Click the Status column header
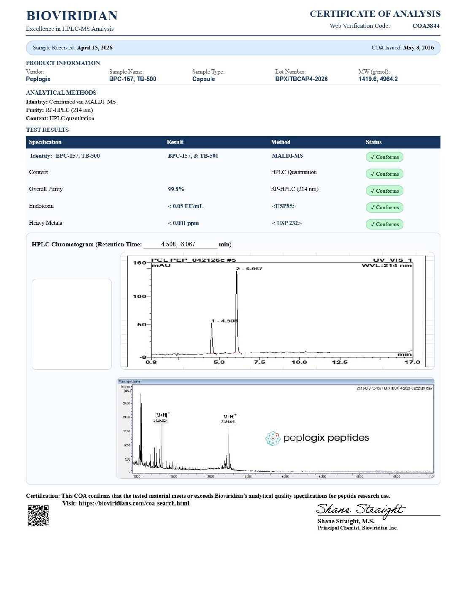 (373, 142)
